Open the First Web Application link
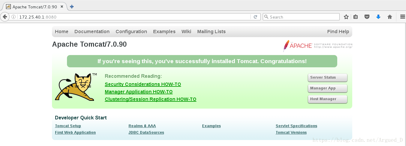406x146 pixels. (75, 133)
